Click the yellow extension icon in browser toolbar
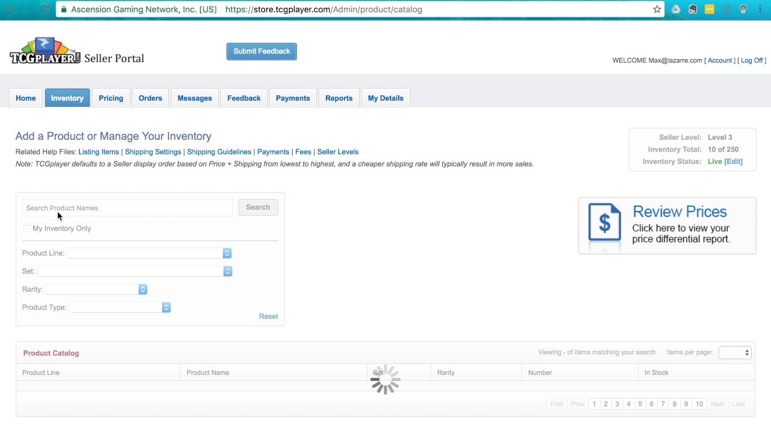Viewport: 771px width, 434px height. (x=710, y=9)
